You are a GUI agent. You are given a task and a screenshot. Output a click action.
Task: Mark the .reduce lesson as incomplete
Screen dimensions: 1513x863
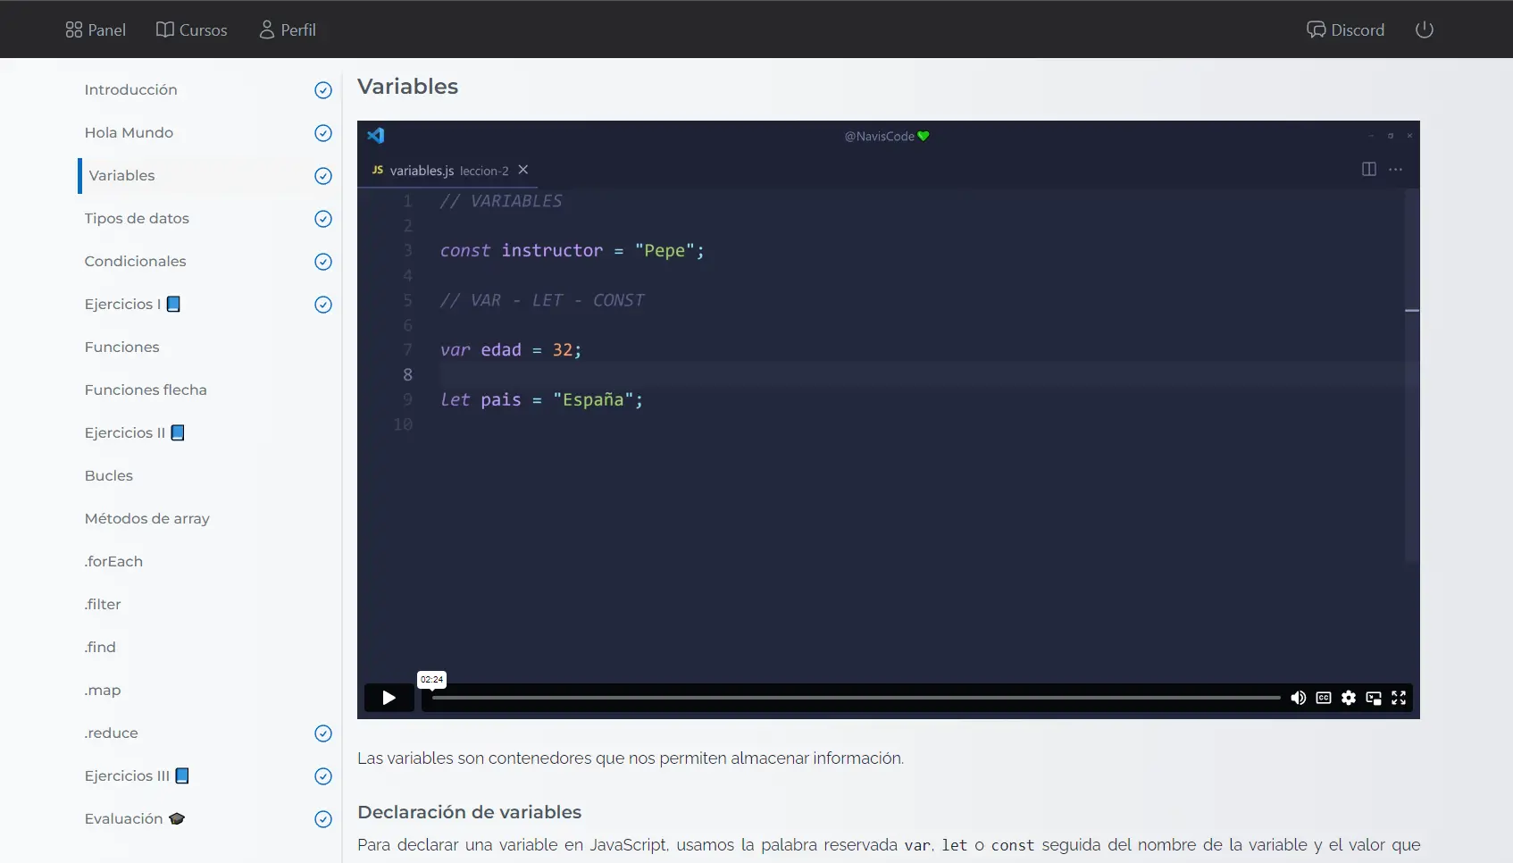point(322,733)
